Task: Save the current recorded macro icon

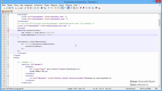Action: click(x=92, y=8)
